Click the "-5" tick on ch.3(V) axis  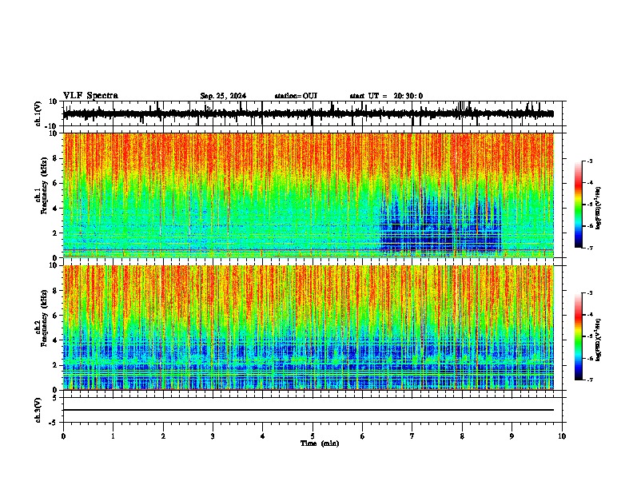[x=54, y=423]
